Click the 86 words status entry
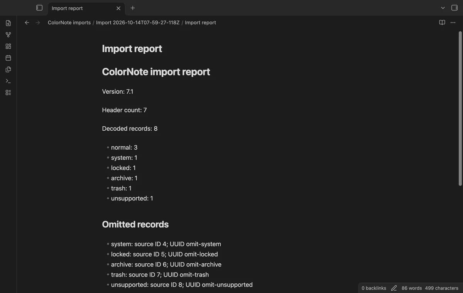463x293 pixels. pos(412,288)
